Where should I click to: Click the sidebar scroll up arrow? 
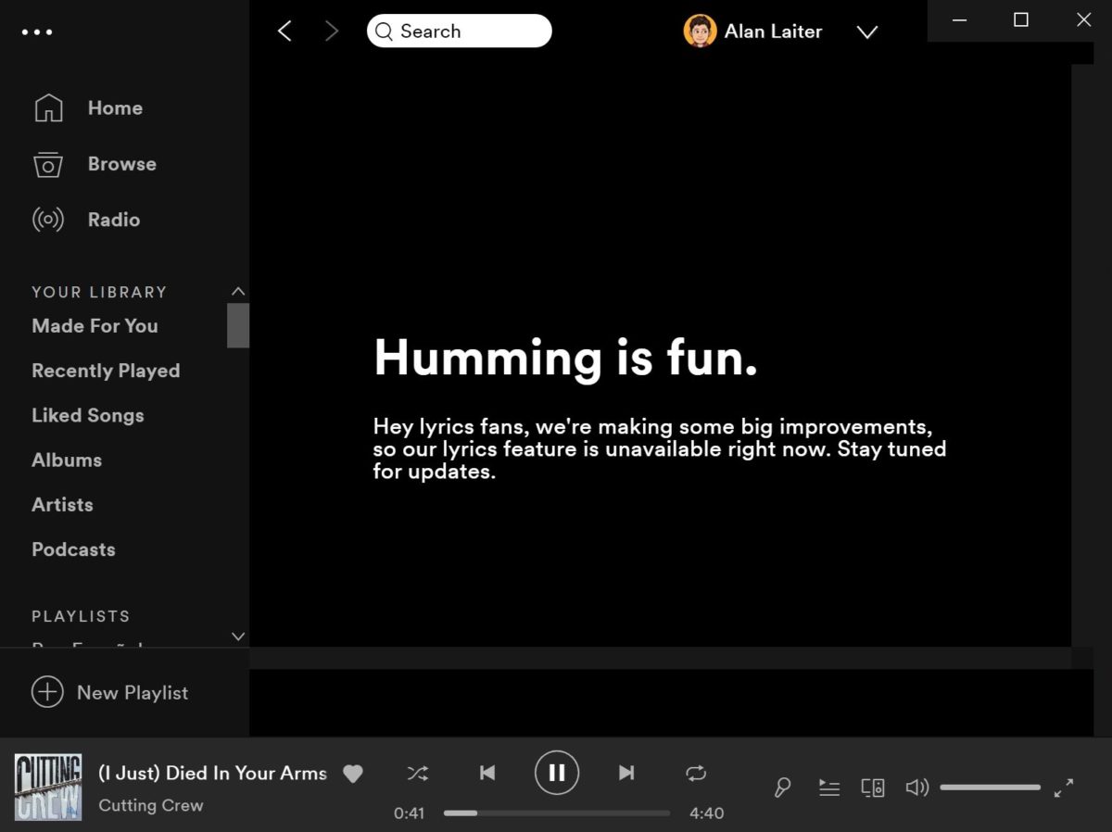[238, 291]
